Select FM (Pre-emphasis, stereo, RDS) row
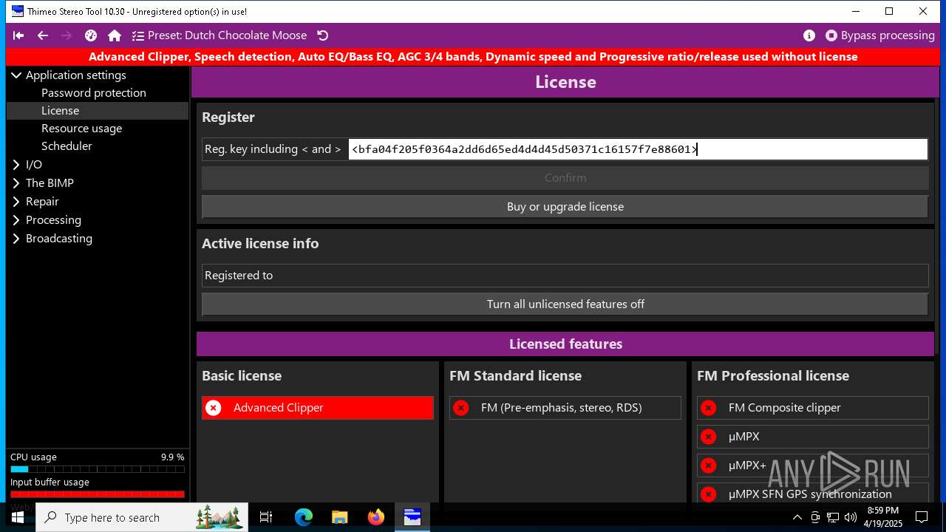This screenshot has height=532, width=946. [565, 408]
